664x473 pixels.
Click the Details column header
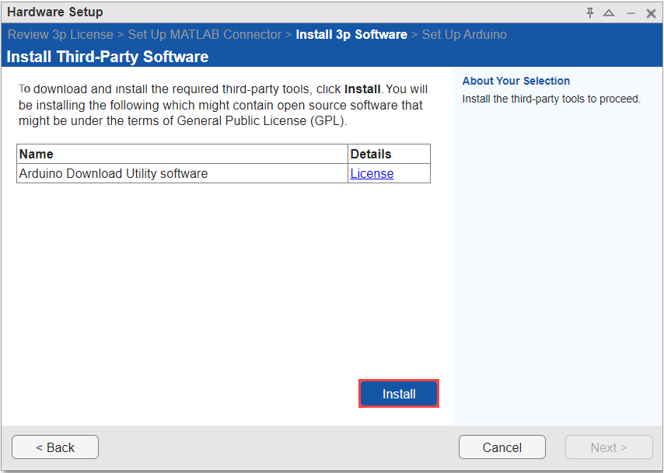[371, 154]
